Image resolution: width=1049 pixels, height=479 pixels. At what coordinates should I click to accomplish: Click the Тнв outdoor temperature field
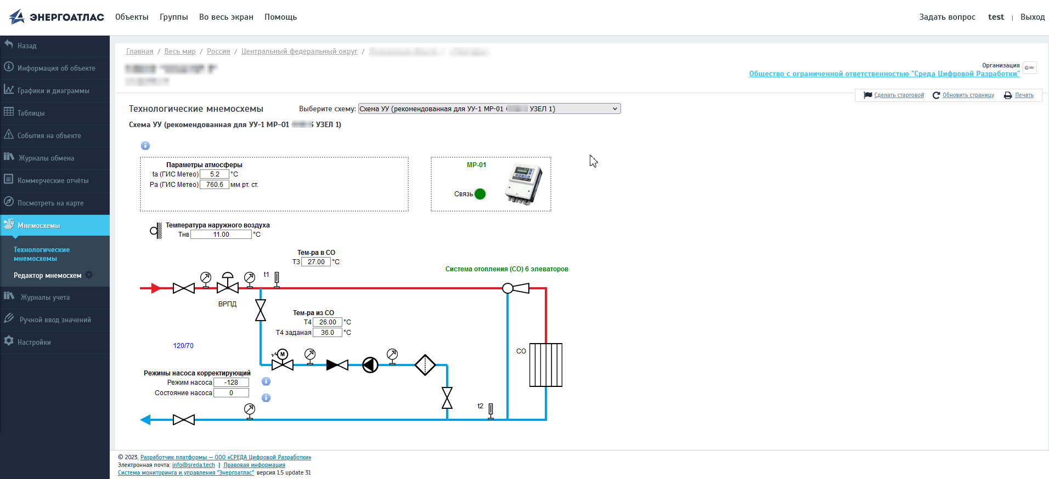click(221, 235)
